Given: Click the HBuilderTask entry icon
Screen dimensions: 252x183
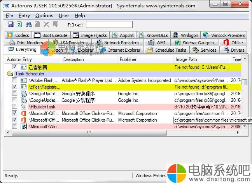Looking at the screenshot, I should (24, 107).
